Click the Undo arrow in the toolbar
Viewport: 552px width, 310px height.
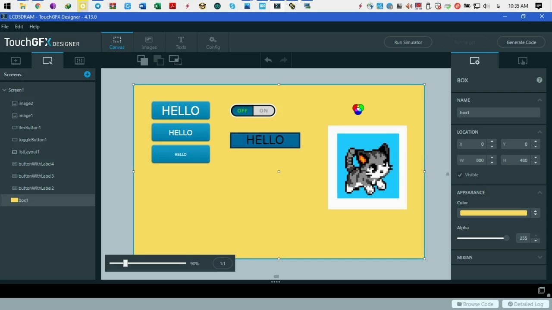coord(268,60)
